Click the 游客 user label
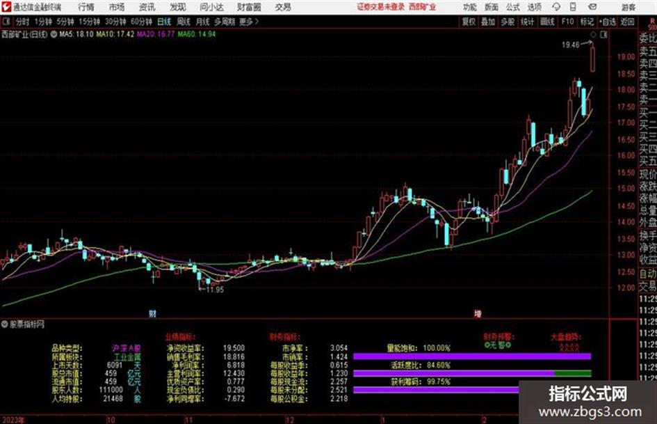 point(628,7)
